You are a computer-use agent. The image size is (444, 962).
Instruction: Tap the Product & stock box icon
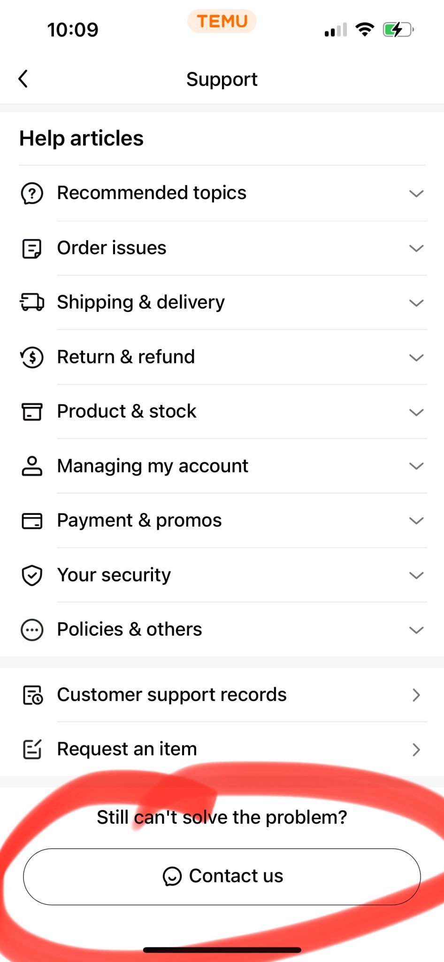tap(32, 411)
